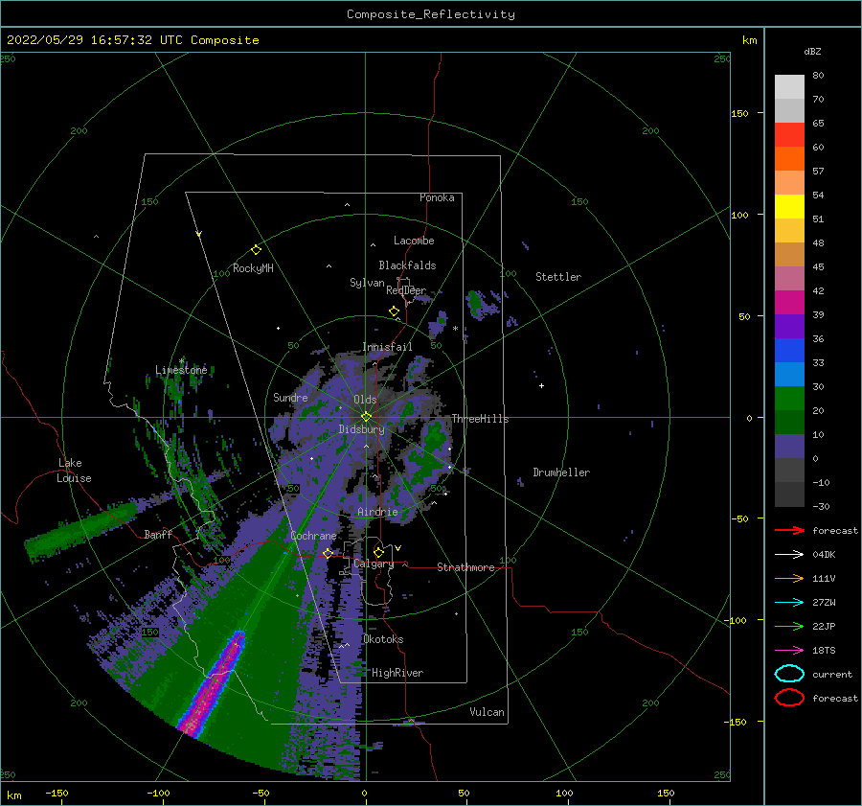The height and width of the screenshot is (806, 862).
Task: Click the Stettler town label
Action: (558, 277)
